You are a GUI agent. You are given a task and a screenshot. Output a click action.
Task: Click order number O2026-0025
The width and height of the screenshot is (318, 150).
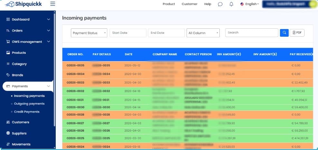pos(75,138)
